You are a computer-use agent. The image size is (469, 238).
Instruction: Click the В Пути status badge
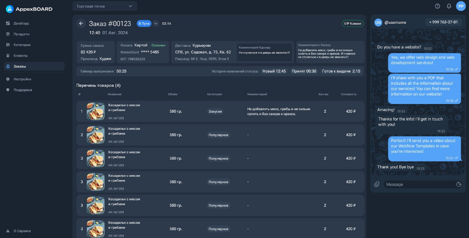(144, 24)
